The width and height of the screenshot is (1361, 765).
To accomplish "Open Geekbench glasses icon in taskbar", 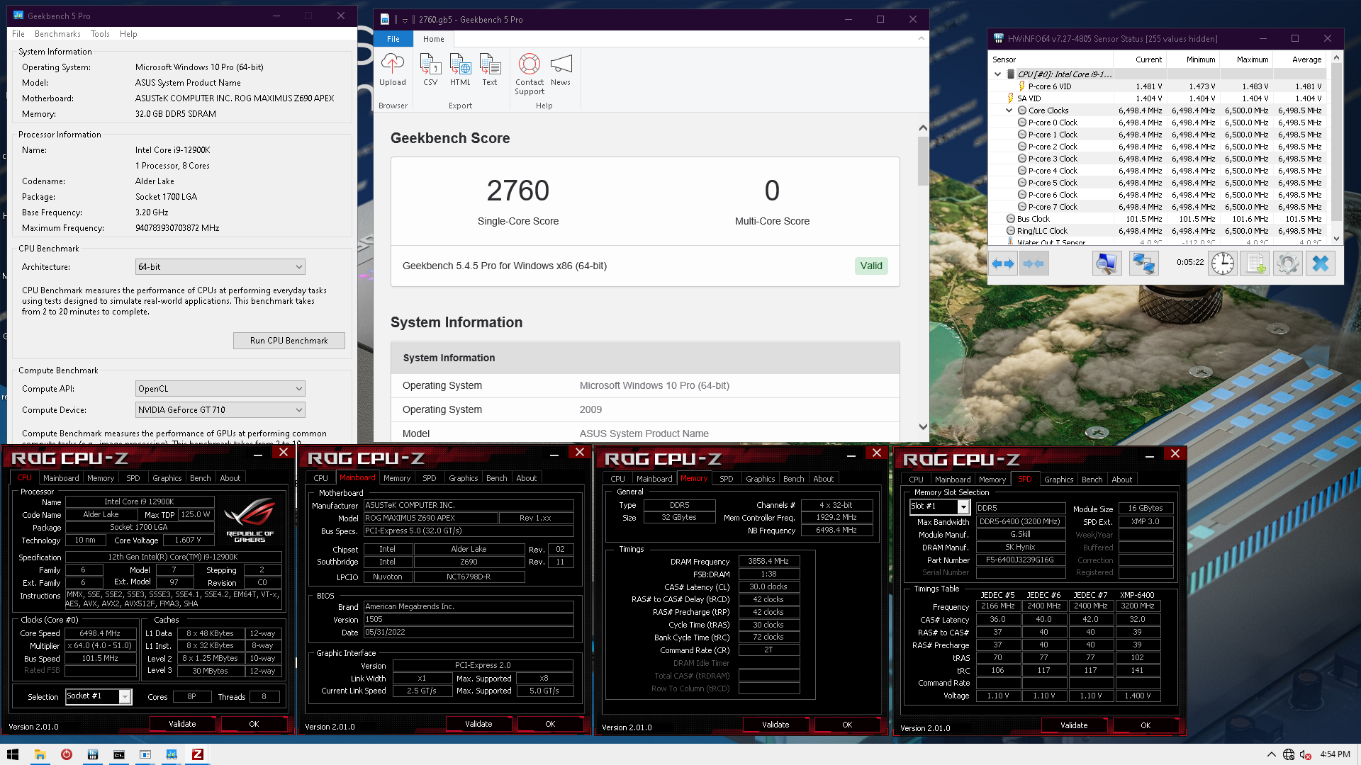I will coord(172,754).
